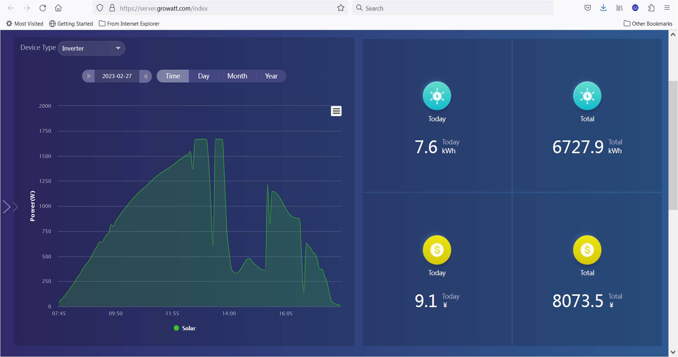Viewport: 678px width, 357px height.
Task: Click the page scrollbar up arrow
Action: [x=673, y=35]
